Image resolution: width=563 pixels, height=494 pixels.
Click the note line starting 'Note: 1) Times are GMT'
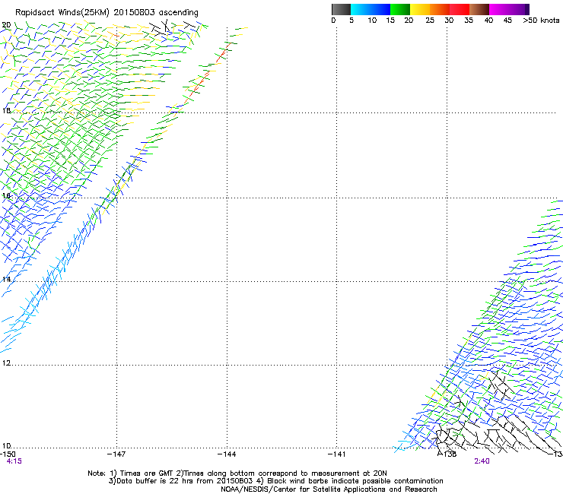point(237,473)
